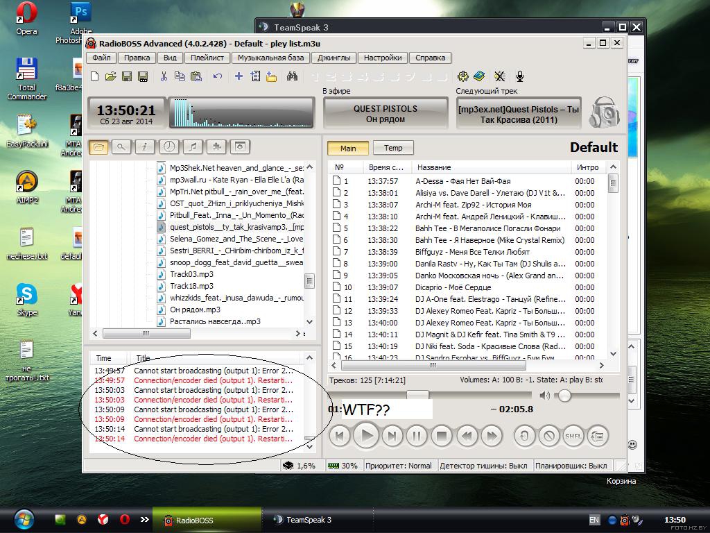710x533 pixels.
Task: Click the track position slider handle
Action: pyautogui.click(x=417, y=395)
